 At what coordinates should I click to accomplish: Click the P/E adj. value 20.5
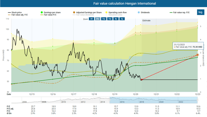point(54,109)
